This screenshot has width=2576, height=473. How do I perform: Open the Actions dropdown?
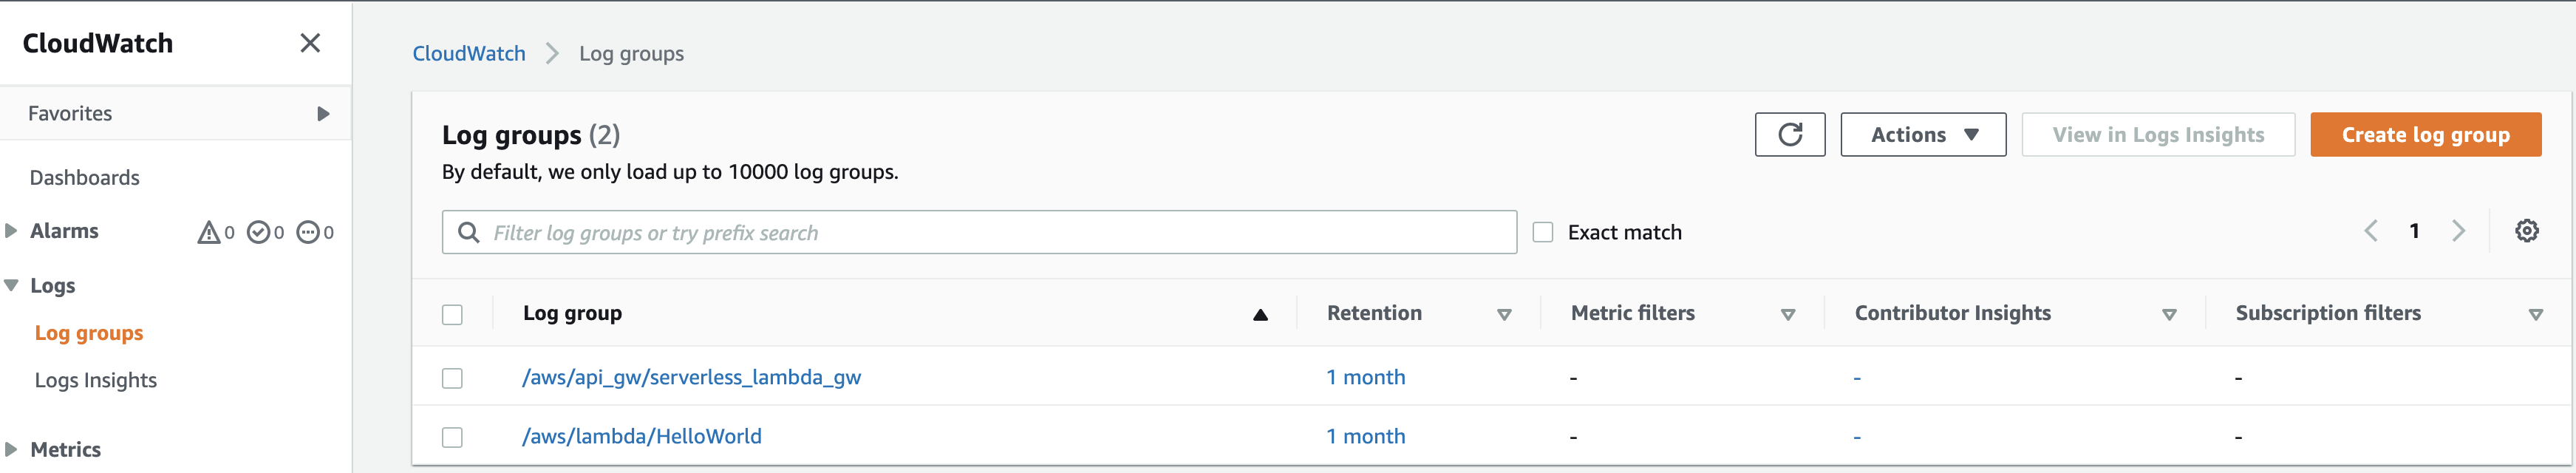coord(1922,135)
